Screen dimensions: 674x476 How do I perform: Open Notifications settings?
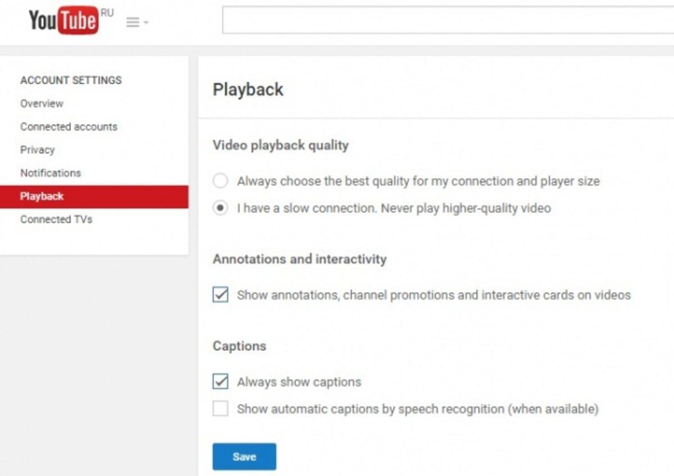coord(51,173)
